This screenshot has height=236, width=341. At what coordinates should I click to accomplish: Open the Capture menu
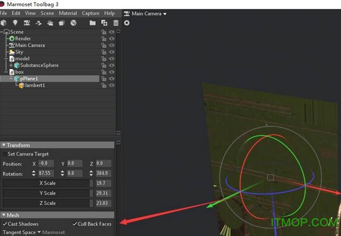point(90,13)
